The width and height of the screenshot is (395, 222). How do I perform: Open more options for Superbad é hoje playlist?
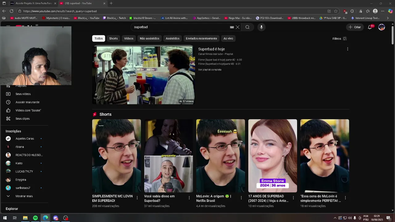pyautogui.click(x=347, y=49)
